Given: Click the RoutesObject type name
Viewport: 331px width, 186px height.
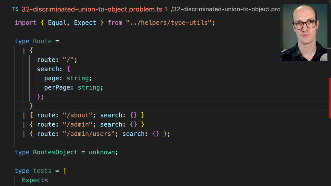Looking at the screenshot, I should [x=55, y=152].
